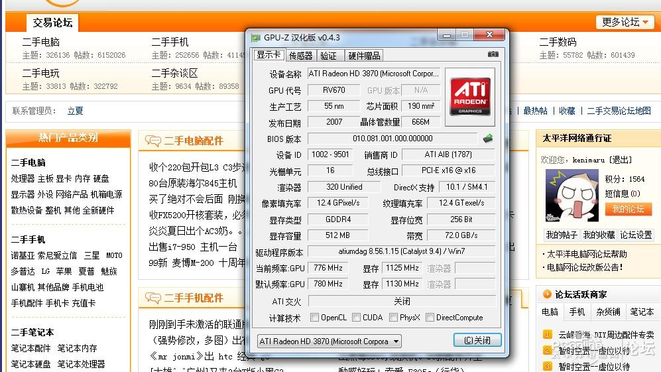Click the ATI Radeon graphics logo
Screen dimensions: 661x372
(x=470, y=97)
